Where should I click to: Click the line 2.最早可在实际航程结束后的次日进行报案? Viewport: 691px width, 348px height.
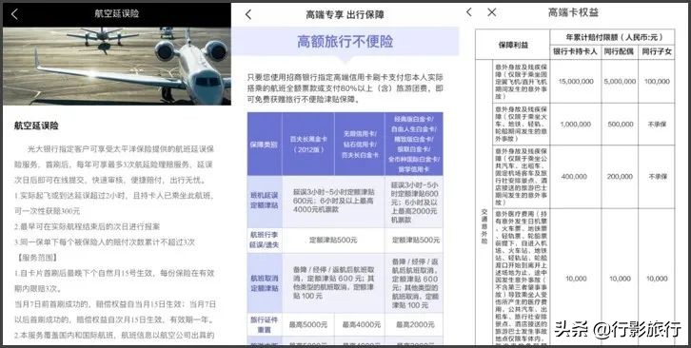[x=87, y=226]
